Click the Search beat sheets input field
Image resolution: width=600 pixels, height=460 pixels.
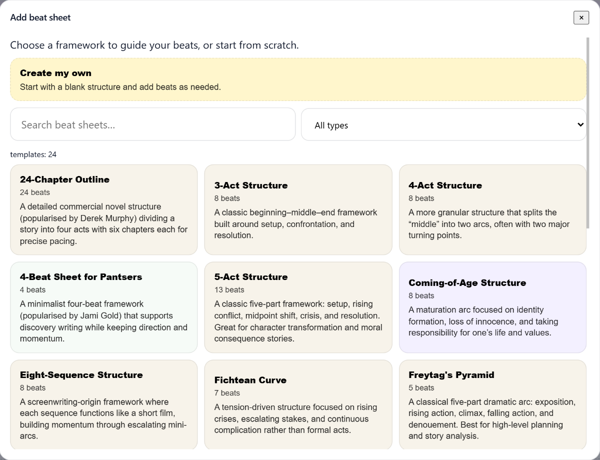click(152, 124)
